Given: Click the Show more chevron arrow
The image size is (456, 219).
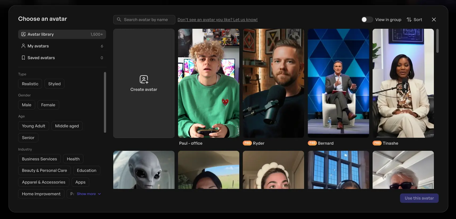Looking at the screenshot, I should pos(99,194).
